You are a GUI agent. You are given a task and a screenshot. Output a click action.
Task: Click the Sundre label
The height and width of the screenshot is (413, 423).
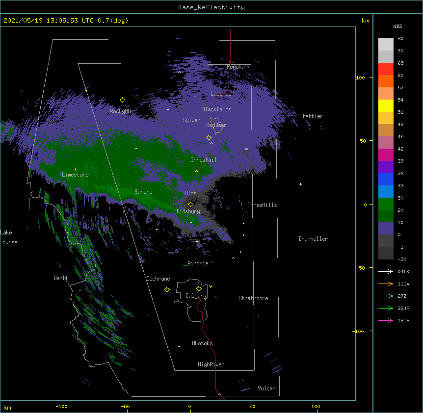pyautogui.click(x=143, y=192)
